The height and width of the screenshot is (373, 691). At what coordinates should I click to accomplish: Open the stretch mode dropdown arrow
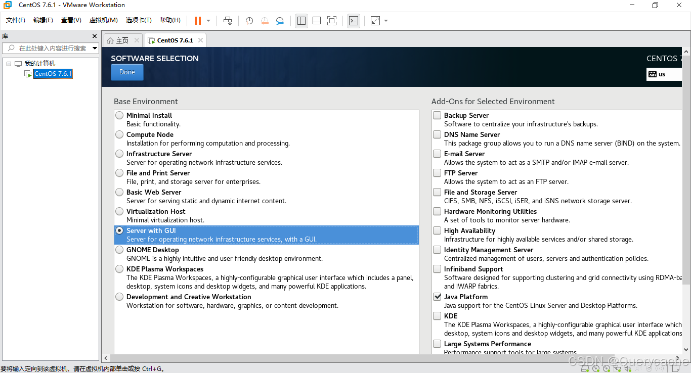(x=386, y=21)
